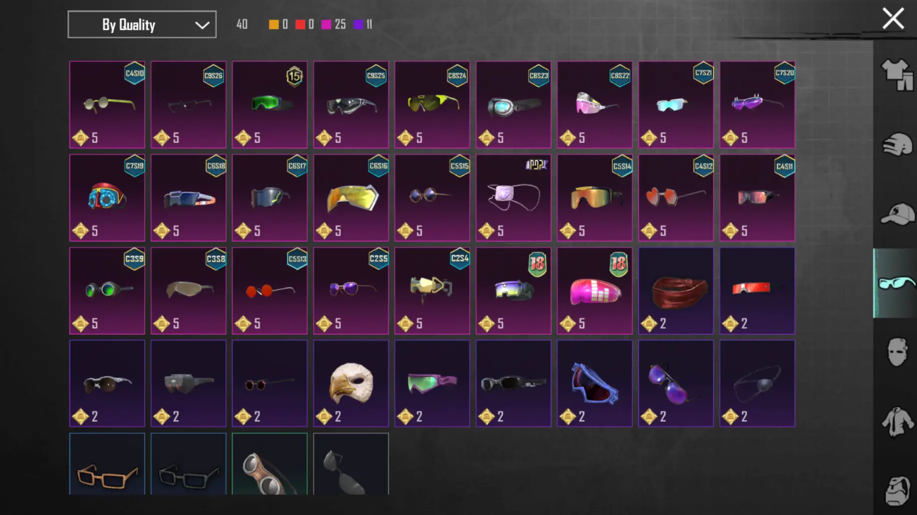Select the C4S12 heart-shaped glasses

tap(676, 198)
